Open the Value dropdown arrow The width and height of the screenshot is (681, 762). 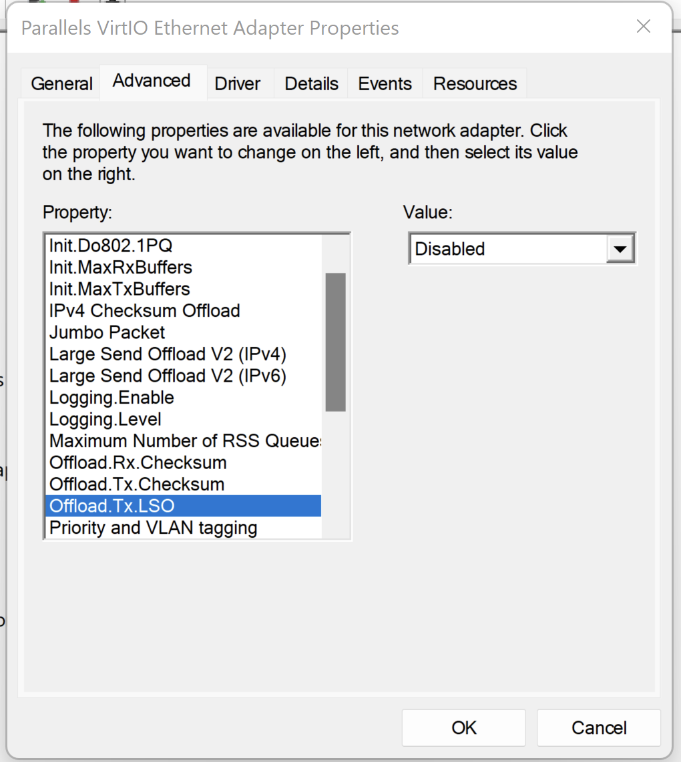tap(620, 250)
